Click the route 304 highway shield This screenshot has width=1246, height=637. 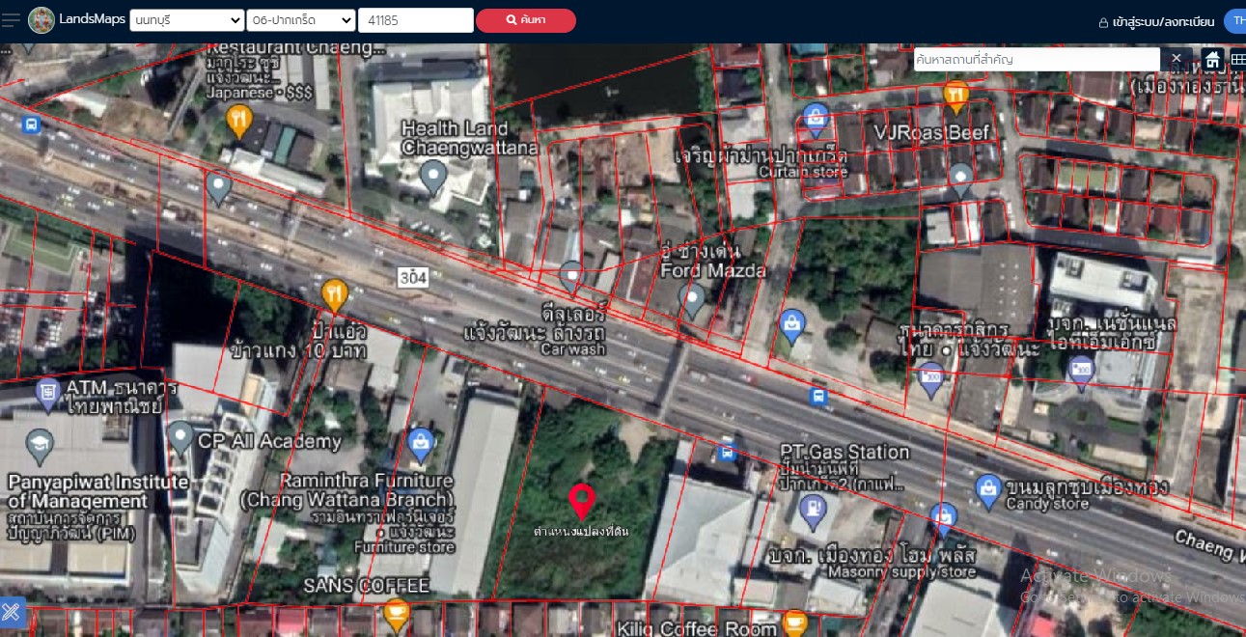tap(414, 277)
